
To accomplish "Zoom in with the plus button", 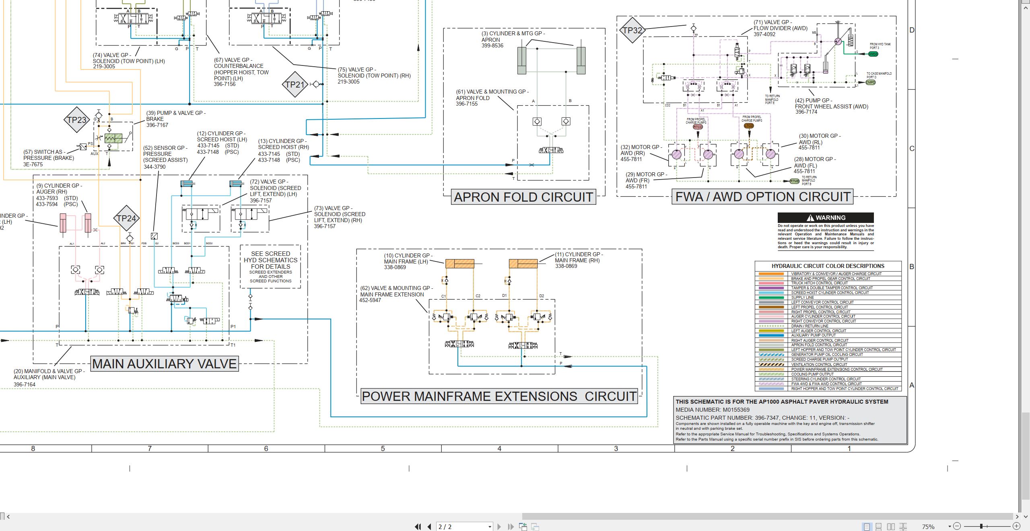I will click(x=1016, y=526).
